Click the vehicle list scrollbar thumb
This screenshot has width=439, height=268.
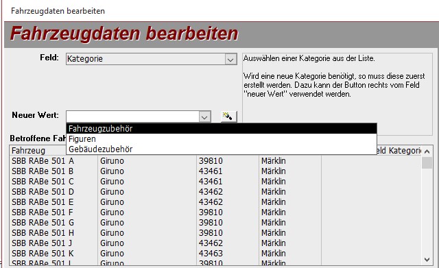click(427, 162)
